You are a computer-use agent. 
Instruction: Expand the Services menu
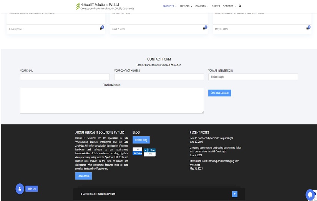186,6
